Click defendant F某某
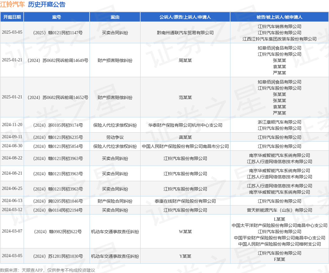This screenshot has width=329, height=273. pyautogui.click(x=280, y=259)
